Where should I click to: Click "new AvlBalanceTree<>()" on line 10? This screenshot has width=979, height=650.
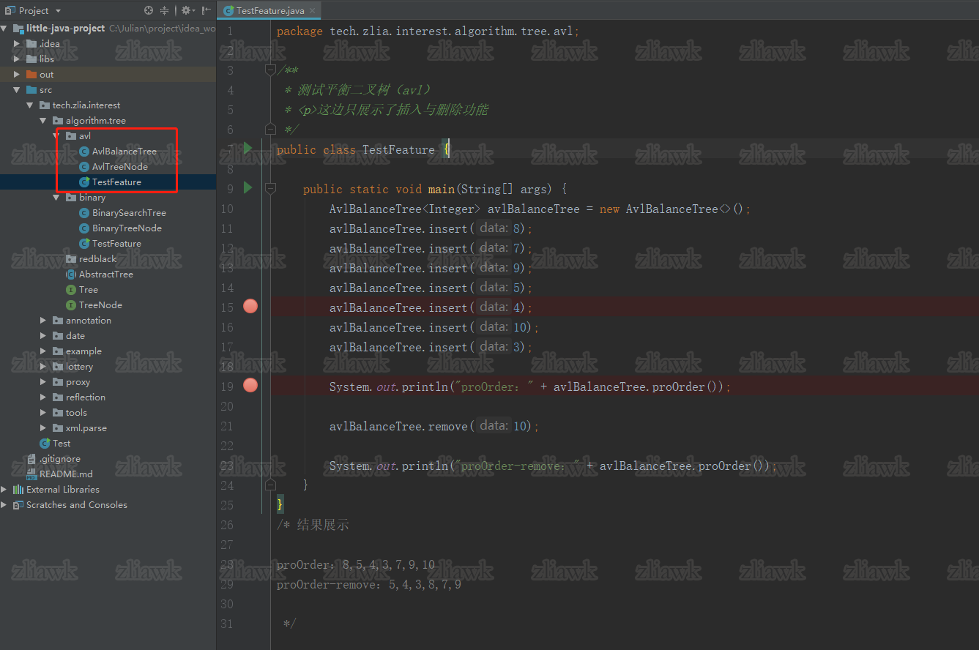[671, 209]
